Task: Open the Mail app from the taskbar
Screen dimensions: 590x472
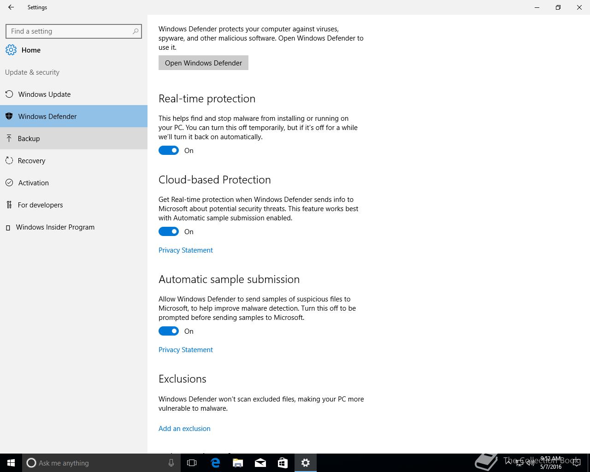Action: pos(260,463)
